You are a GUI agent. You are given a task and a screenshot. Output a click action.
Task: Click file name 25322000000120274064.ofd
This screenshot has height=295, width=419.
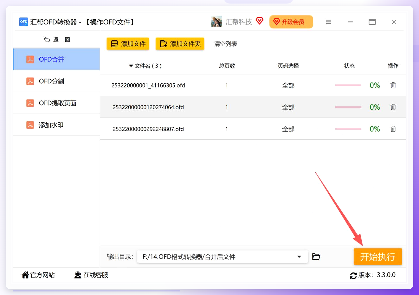(148, 107)
